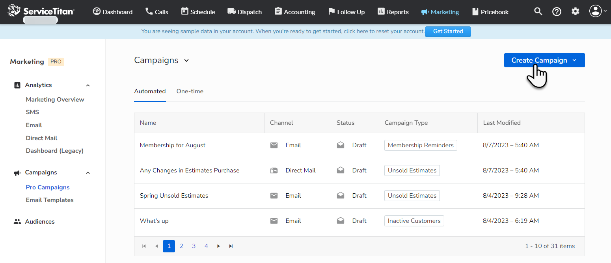This screenshot has height=263, width=611.
Task: Go to next page arrow
Action: 218,246
